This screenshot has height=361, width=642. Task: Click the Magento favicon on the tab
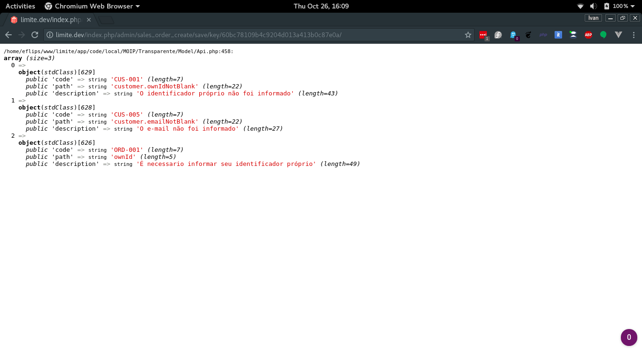[x=14, y=20]
